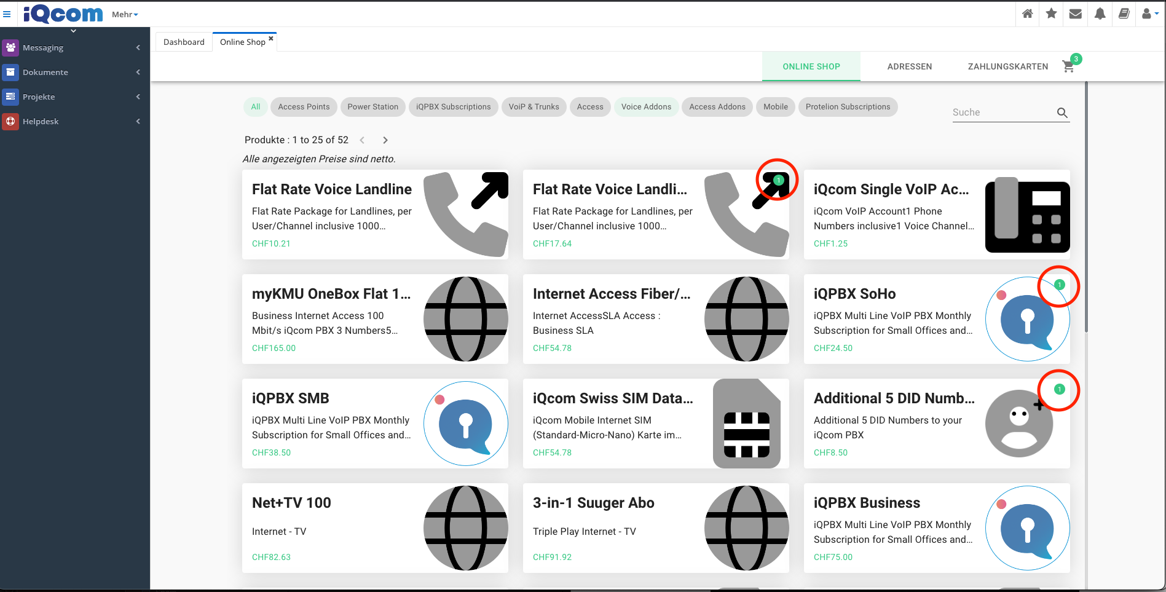Click user-plus icon on Additional 5 DID card
1166x592 pixels.
1018,424
